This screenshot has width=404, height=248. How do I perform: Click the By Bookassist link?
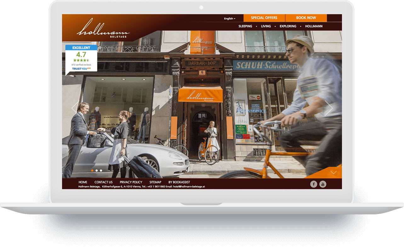click(179, 182)
